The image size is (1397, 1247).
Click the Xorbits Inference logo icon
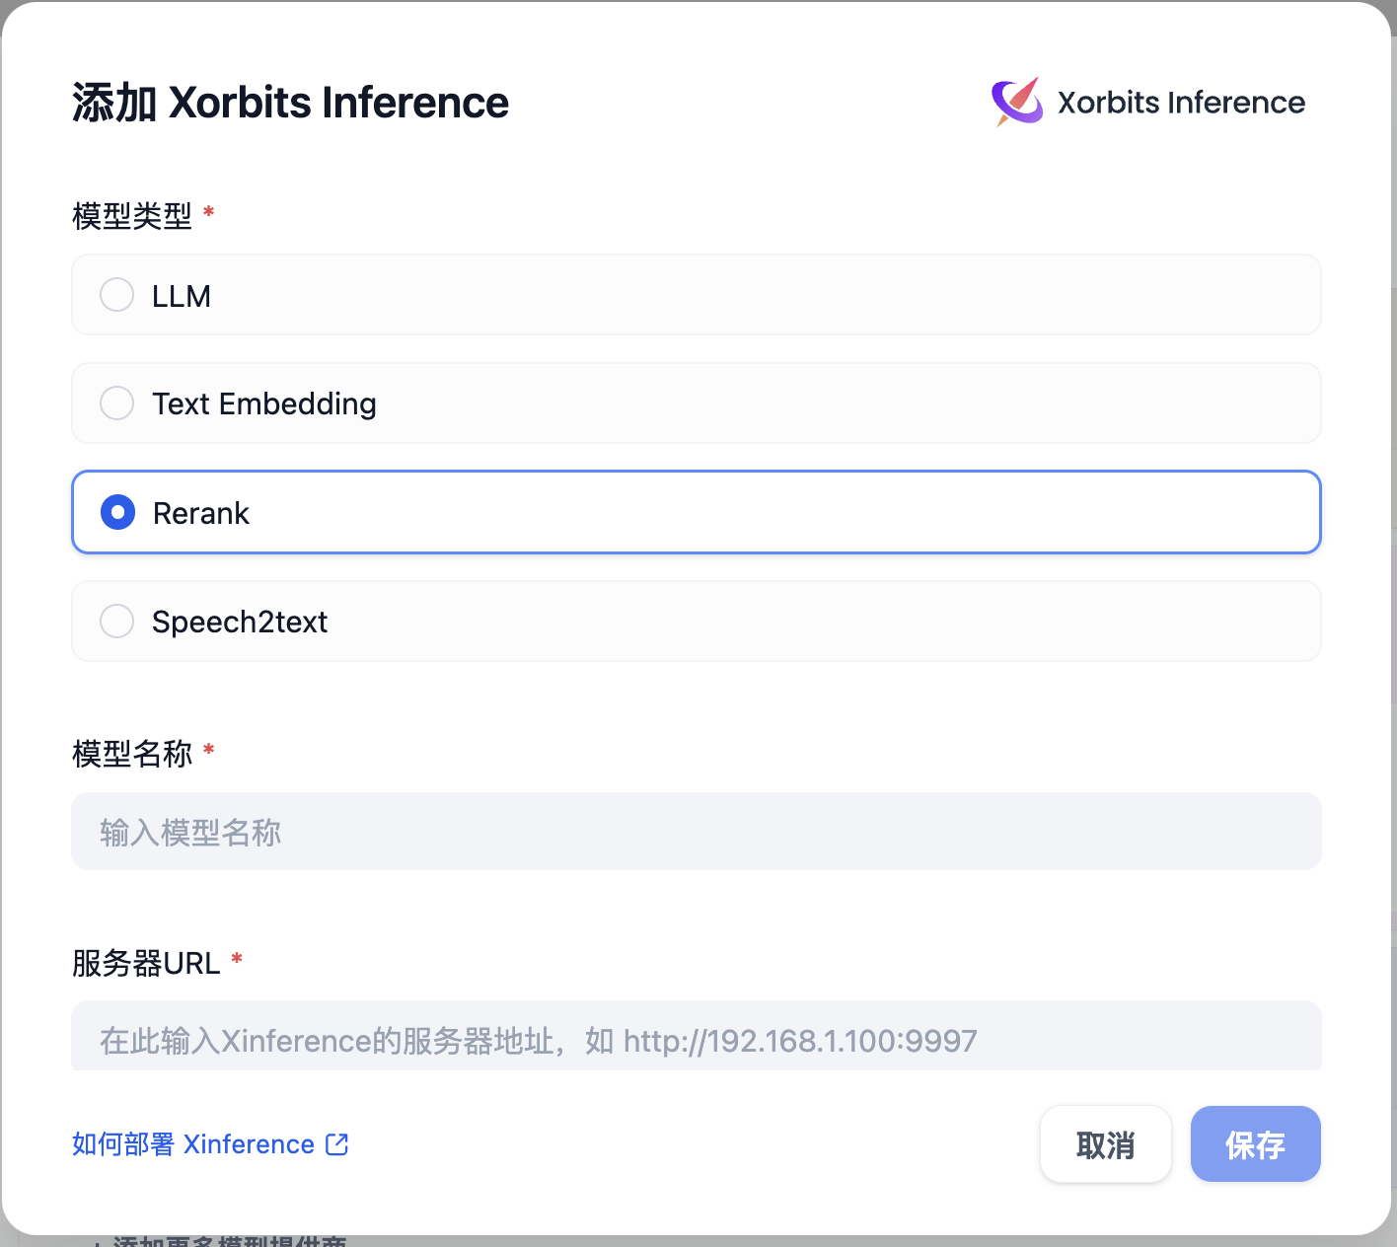coord(1017,102)
